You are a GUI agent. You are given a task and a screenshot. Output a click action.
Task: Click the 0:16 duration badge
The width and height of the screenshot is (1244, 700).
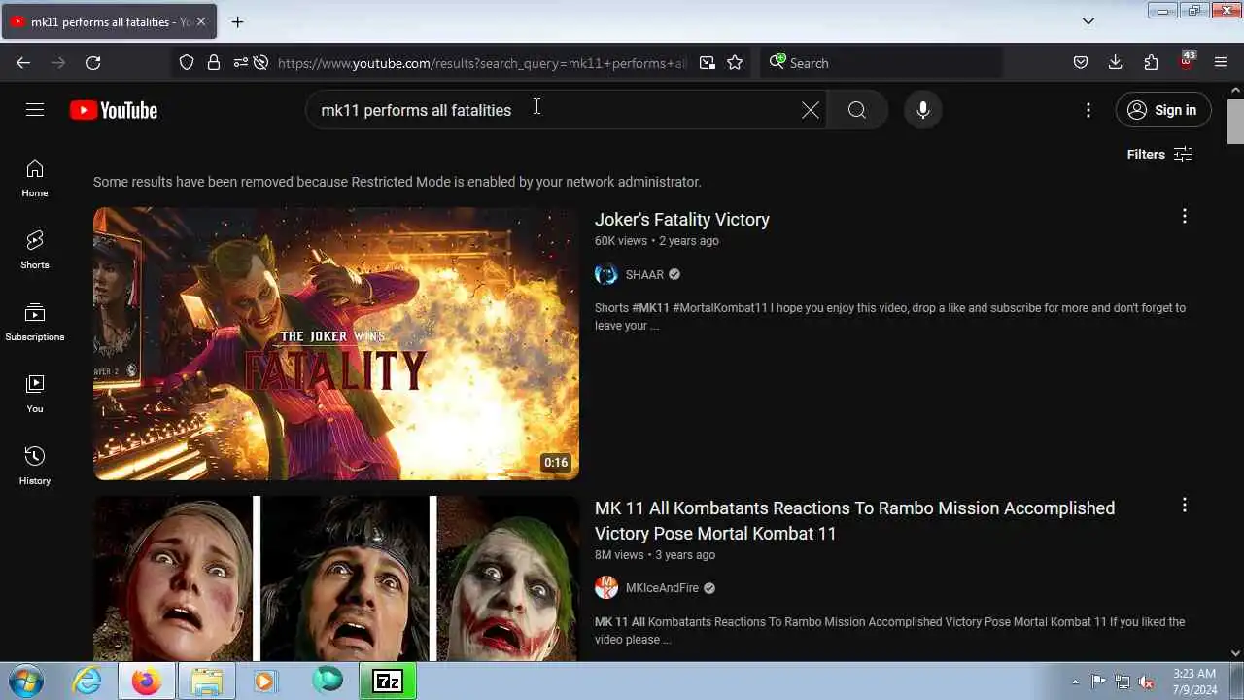coord(556,463)
